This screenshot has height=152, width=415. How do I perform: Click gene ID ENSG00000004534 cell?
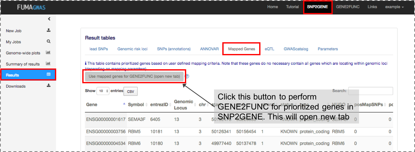106,143
